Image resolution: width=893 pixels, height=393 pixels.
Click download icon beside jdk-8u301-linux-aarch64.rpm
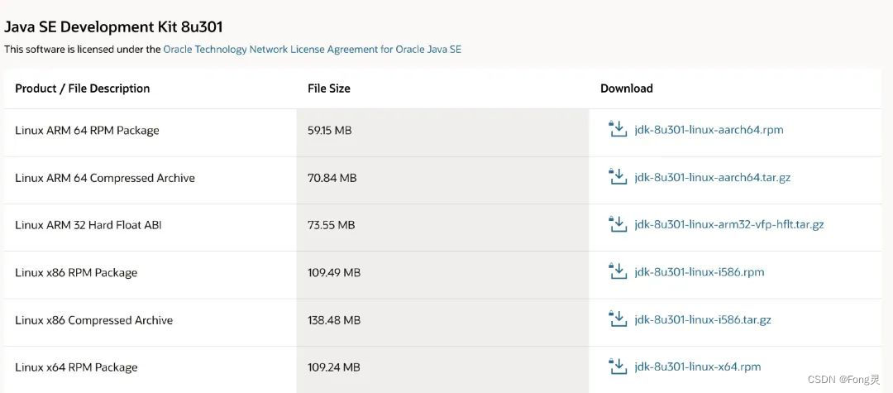coord(618,129)
